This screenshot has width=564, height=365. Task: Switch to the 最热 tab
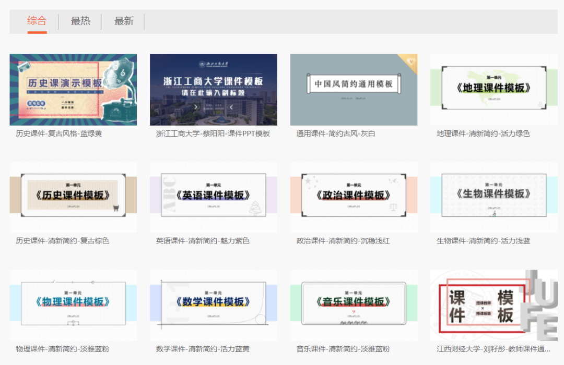80,21
